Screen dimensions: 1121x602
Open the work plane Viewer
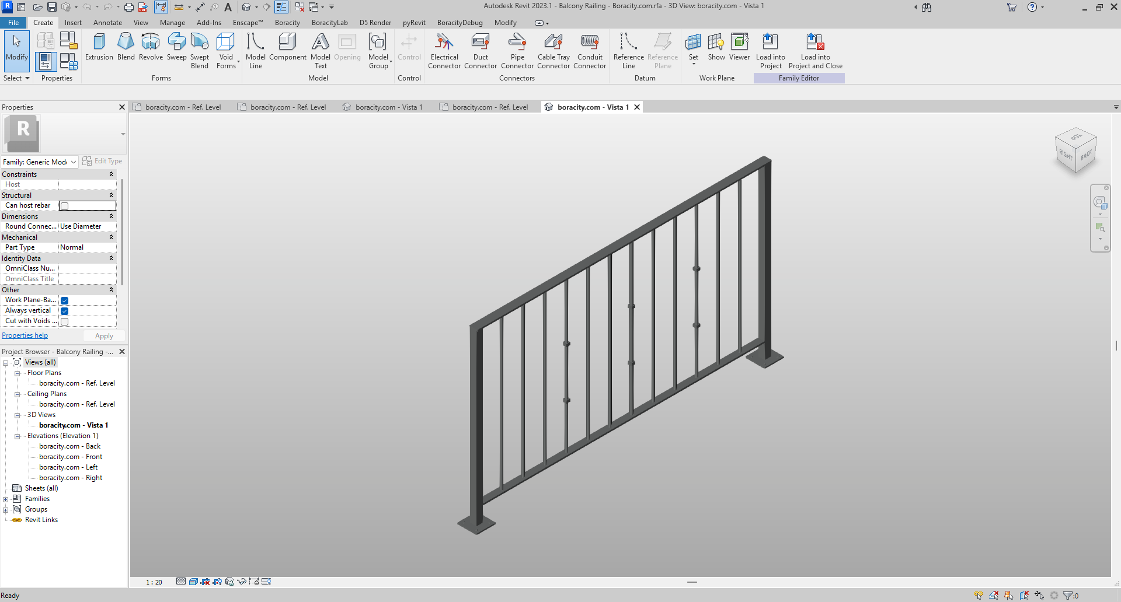pyautogui.click(x=739, y=47)
